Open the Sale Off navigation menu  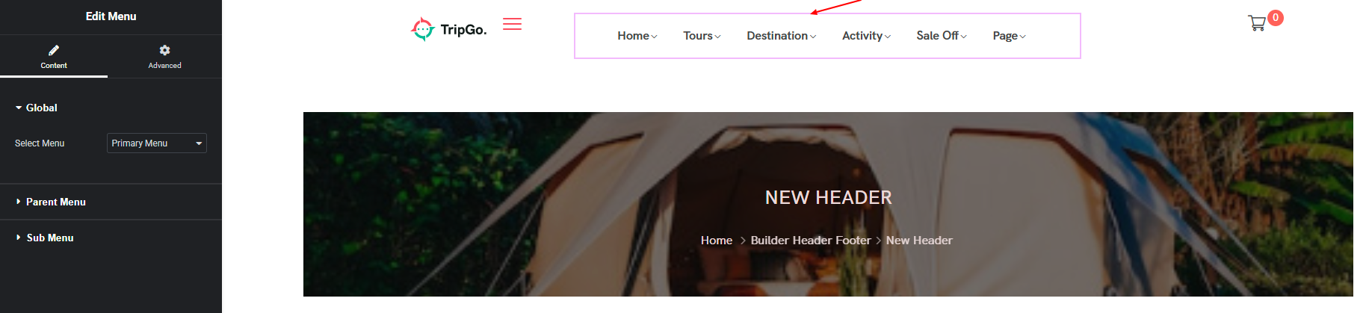coord(942,36)
